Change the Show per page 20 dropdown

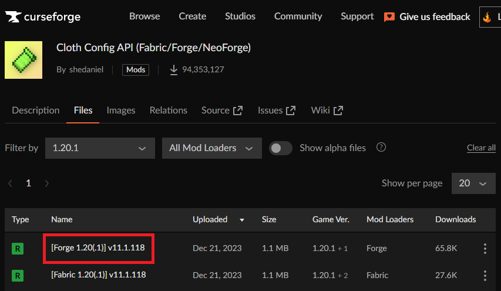tap(473, 183)
